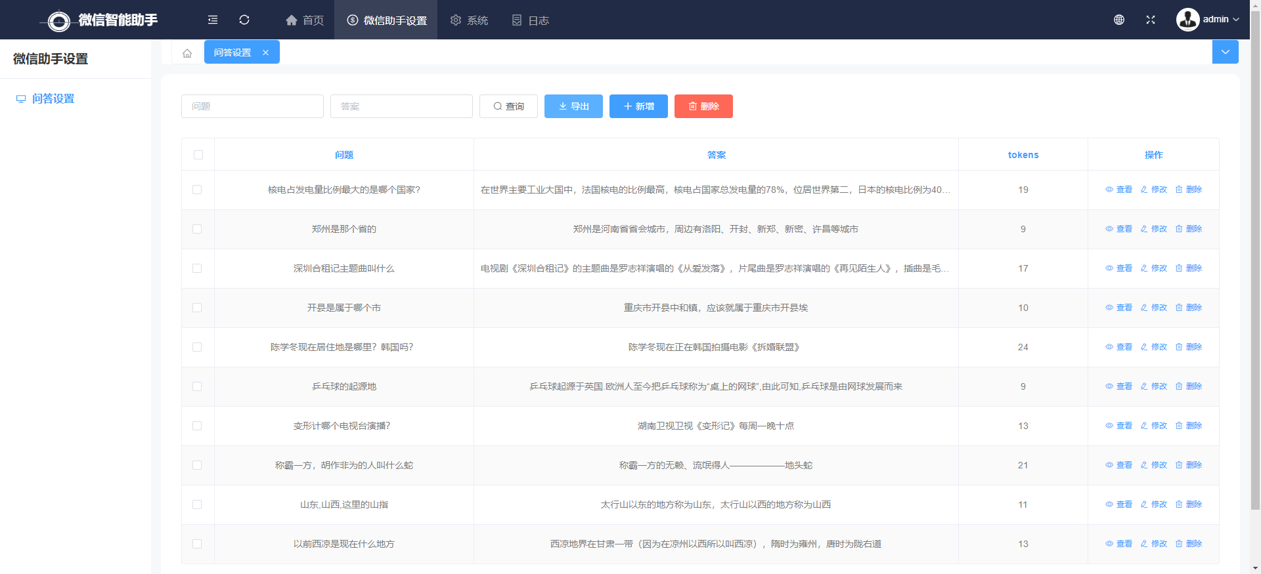
Task: Open the 首页 menu
Action: [x=305, y=20]
